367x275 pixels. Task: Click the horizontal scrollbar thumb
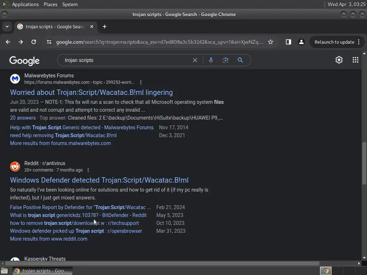coord(162,263)
